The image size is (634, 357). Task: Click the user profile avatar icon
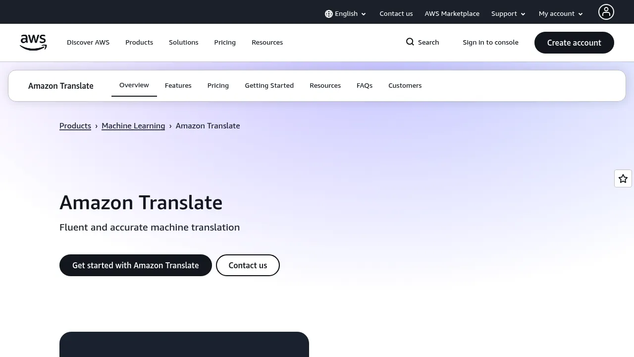pos(606,12)
